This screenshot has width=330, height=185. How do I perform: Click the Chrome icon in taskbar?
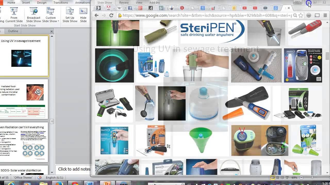pos(75,183)
